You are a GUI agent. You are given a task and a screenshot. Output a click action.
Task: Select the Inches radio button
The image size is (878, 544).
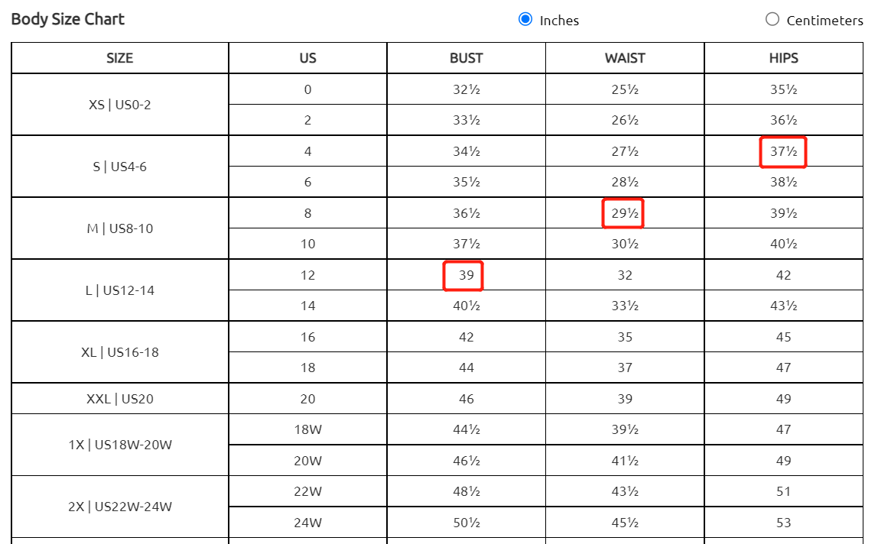(525, 20)
